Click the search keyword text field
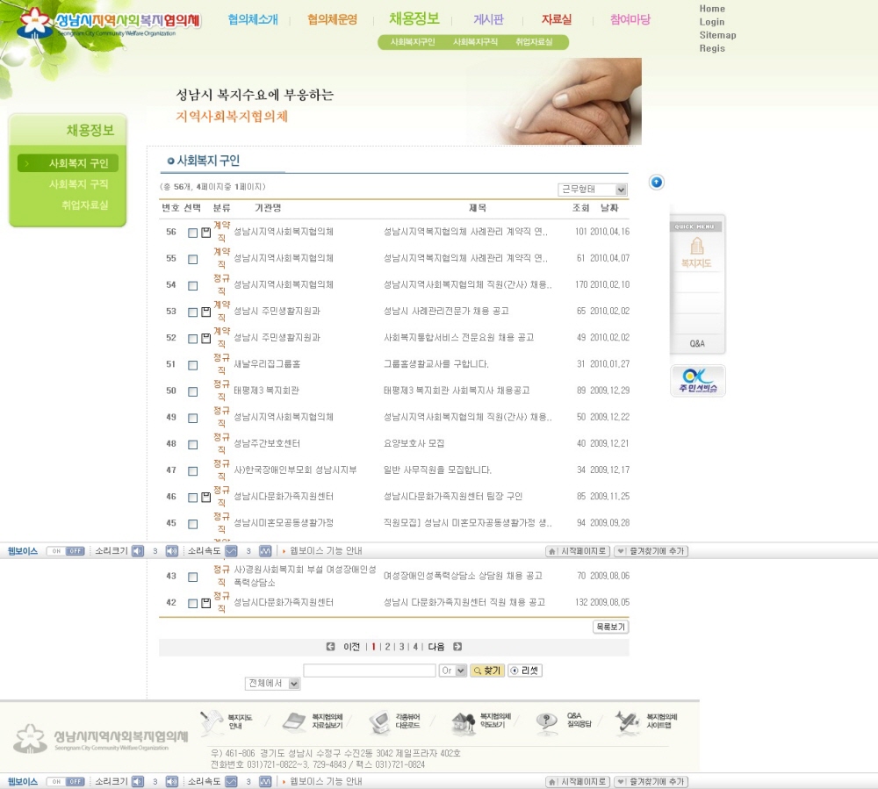Viewport: 878px width, 789px height. click(x=370, y=671)
